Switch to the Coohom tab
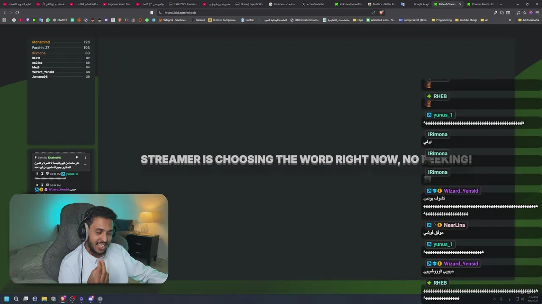This screenshot has height=304, width=542. (282, 4)
